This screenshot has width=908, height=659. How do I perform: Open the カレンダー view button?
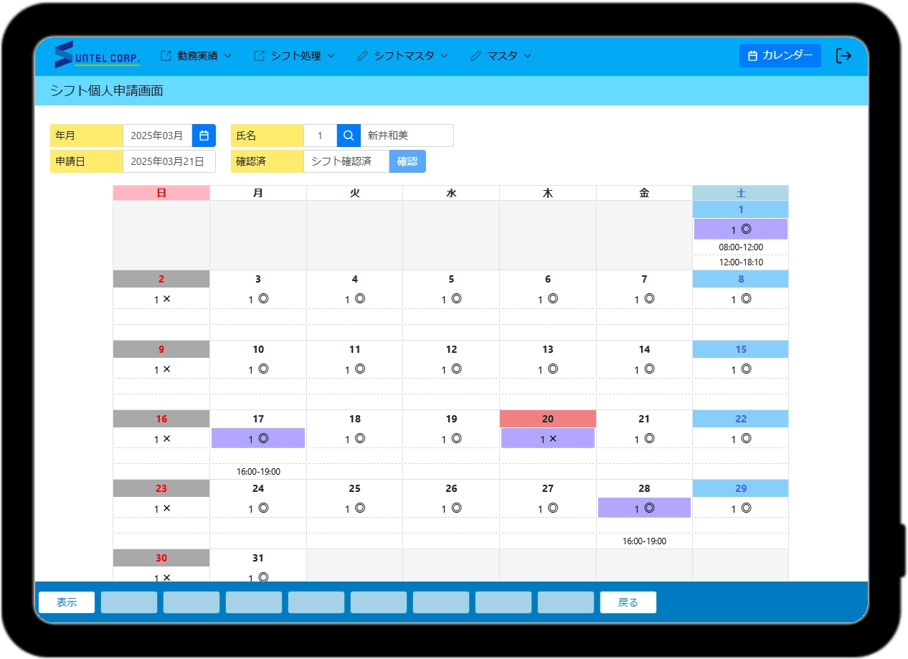tap(780, 56)
